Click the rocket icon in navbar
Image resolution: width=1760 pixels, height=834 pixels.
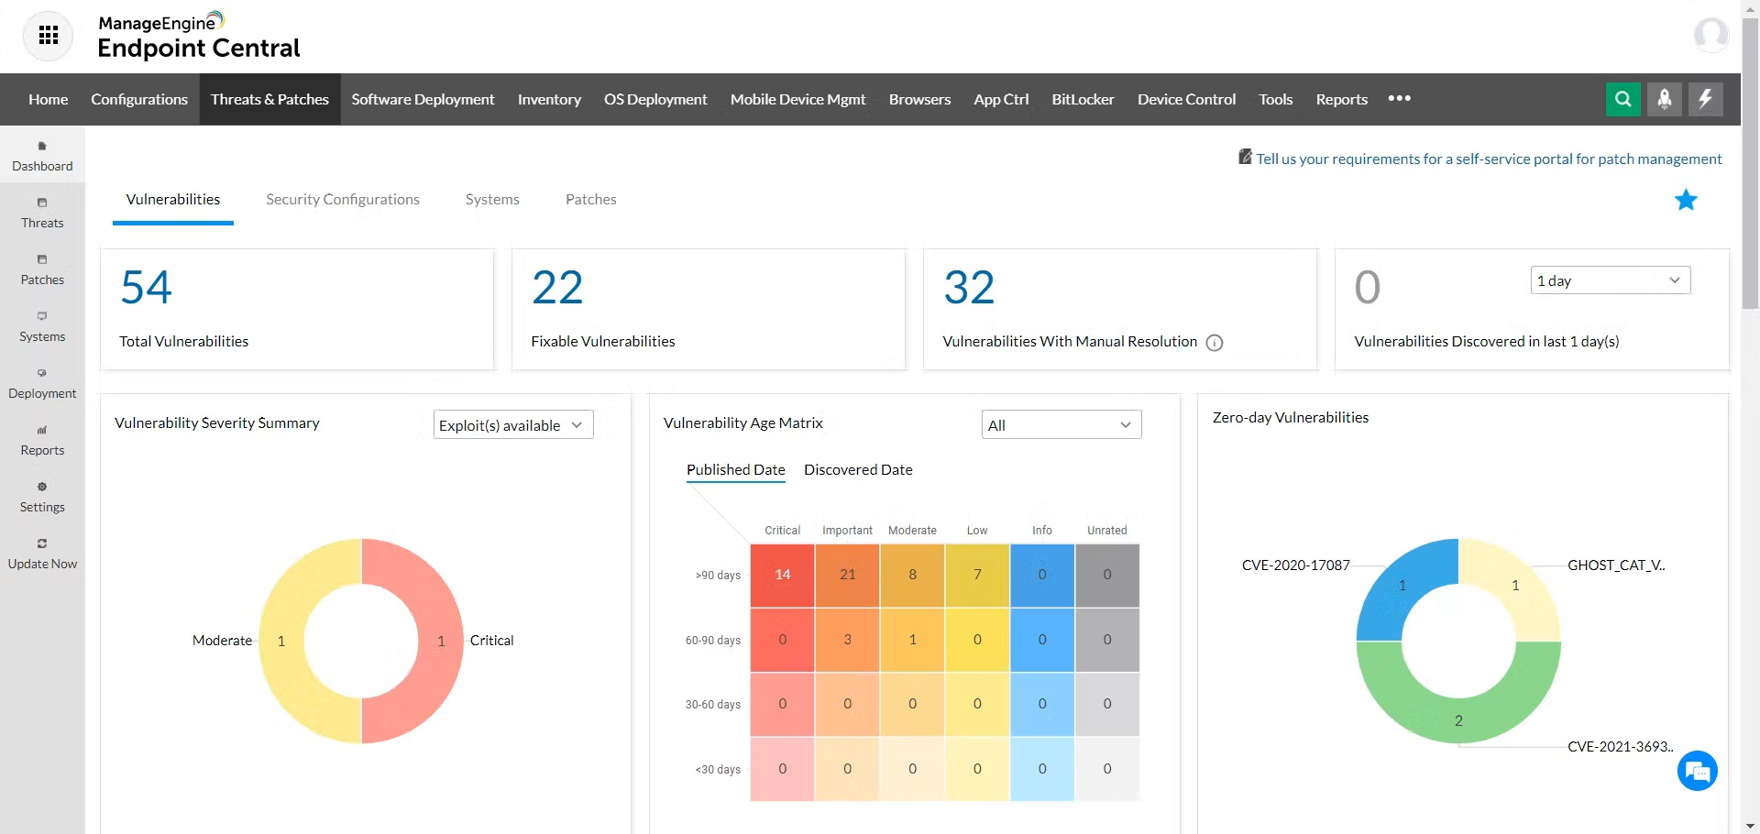[x=1664, y=99]
